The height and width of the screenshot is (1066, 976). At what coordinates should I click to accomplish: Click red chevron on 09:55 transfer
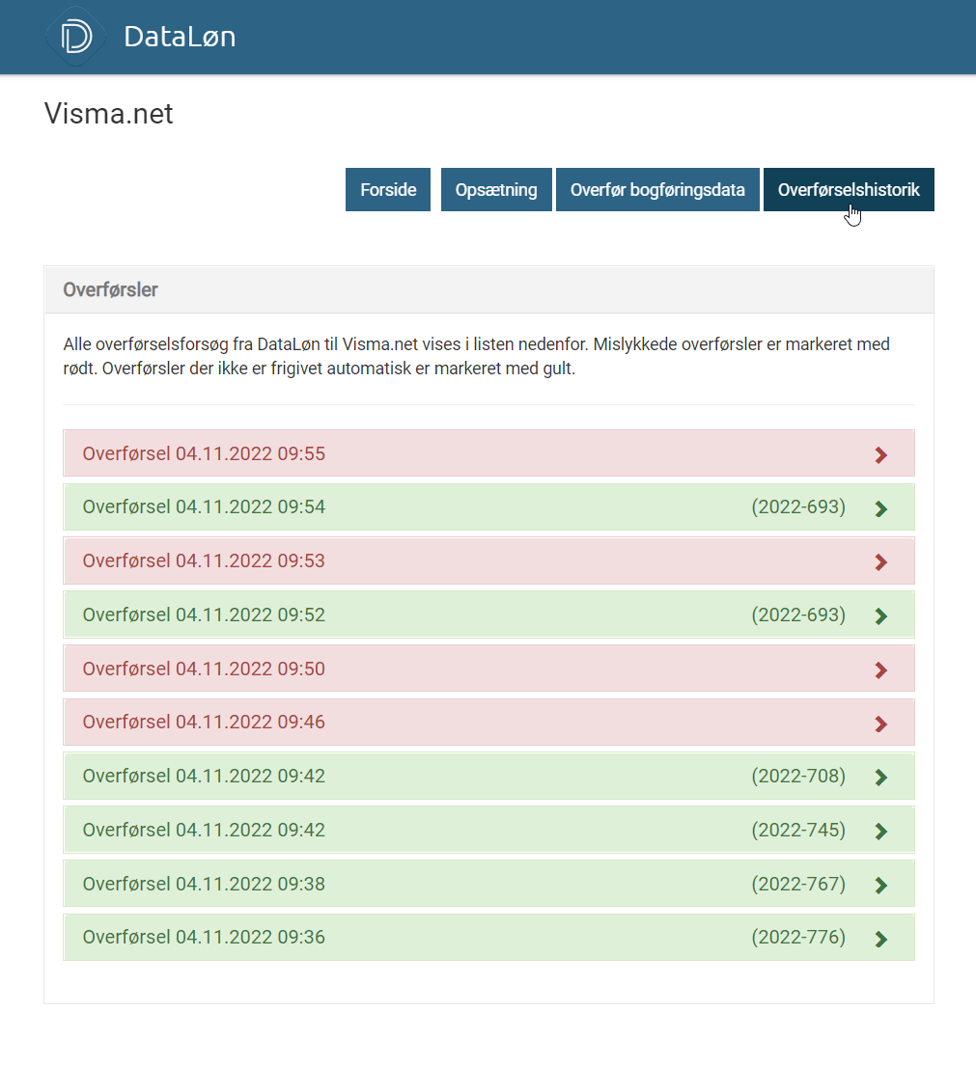pos(879,454)
